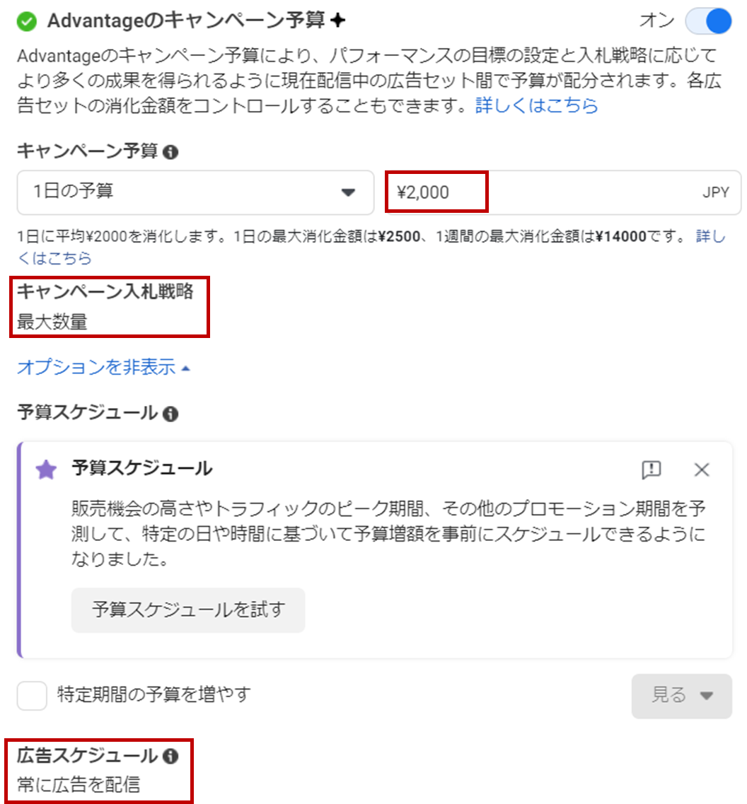Click the ¥2,000 budget amount field
The image size is (747, 804).
pyautogui.click(x=563, y=192)
